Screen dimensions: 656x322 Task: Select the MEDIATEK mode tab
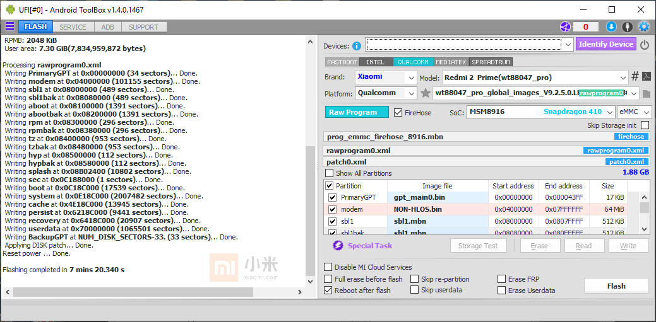(x=451, y=62)
